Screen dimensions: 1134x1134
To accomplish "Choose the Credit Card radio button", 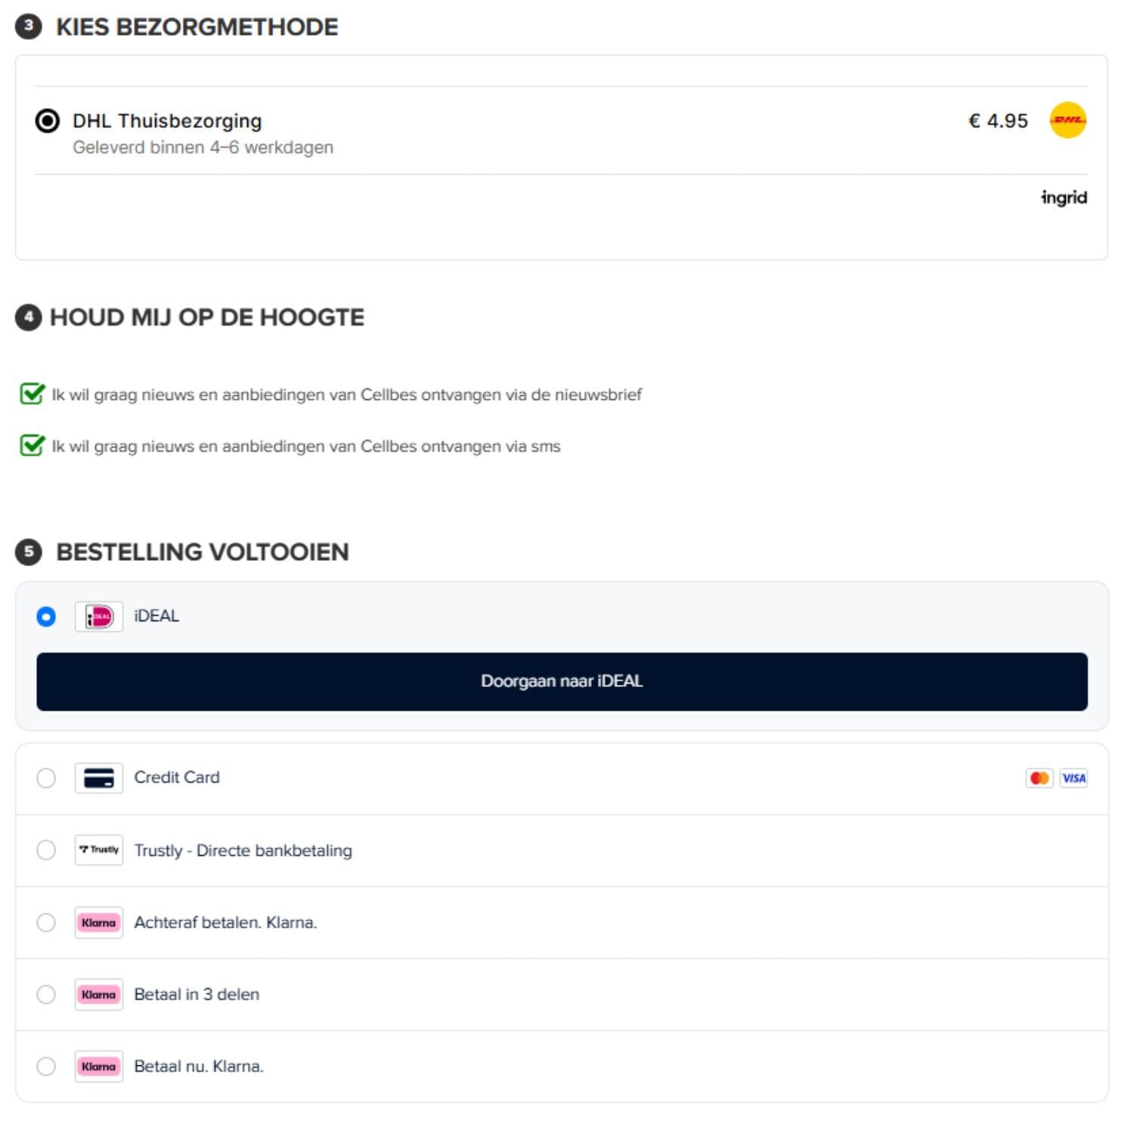I will (46, 778).
